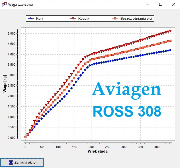The height and width of the screenshot is (168, 180).
Task: Select the Koguty legend label
Action: tap(84, 19)
